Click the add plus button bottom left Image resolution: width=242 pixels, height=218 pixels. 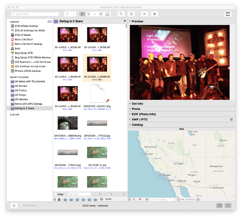point(14,206)
